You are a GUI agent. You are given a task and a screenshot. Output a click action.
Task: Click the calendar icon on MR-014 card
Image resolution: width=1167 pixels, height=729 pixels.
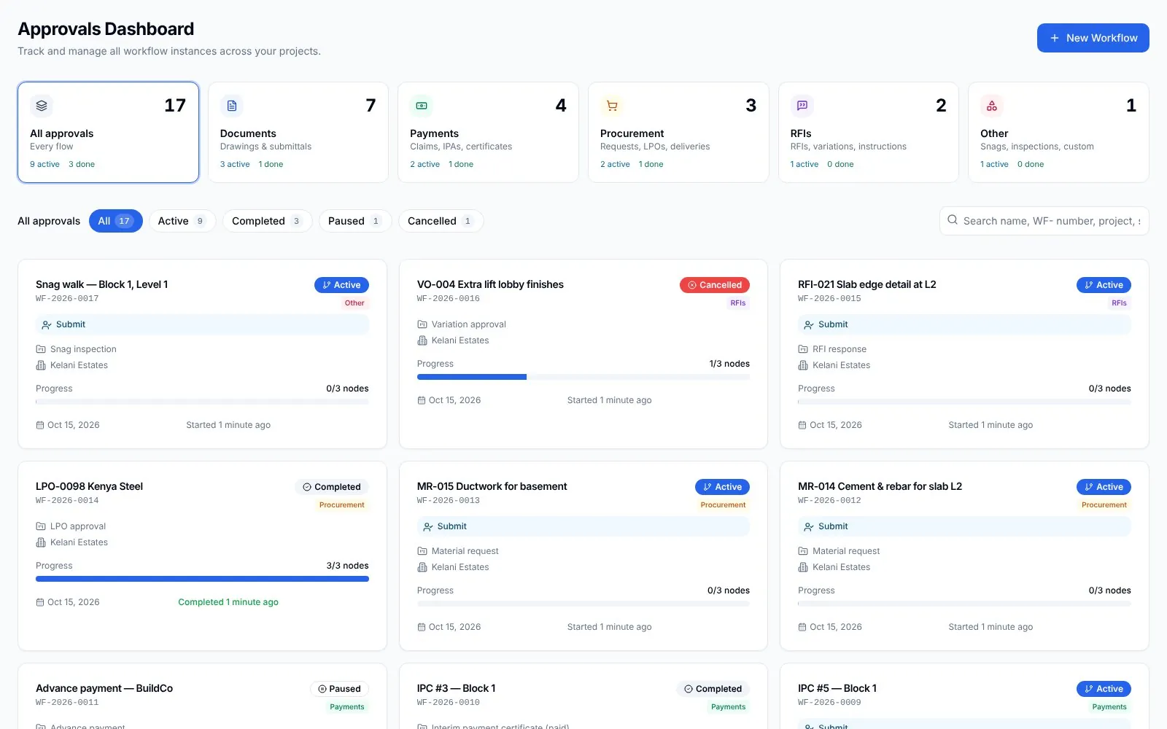pyautogui.click(x=802, y=627)
